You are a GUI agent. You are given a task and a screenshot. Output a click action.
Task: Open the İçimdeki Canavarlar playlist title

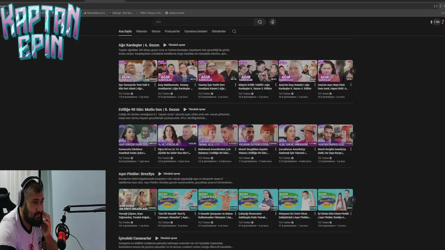tap(135, 238)
